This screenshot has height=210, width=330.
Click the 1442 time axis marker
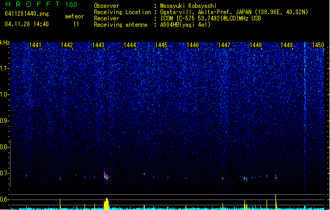click(67, 45)
